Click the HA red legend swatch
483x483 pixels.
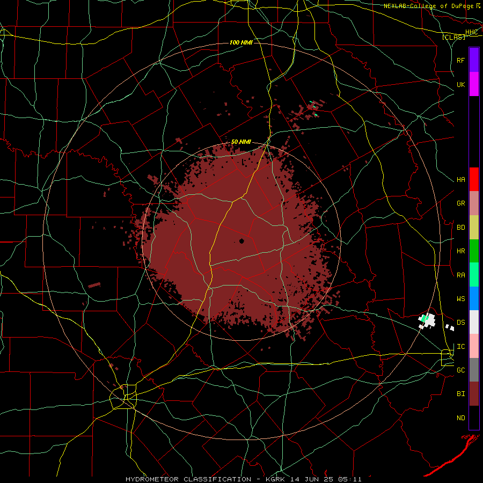(474, 179)
